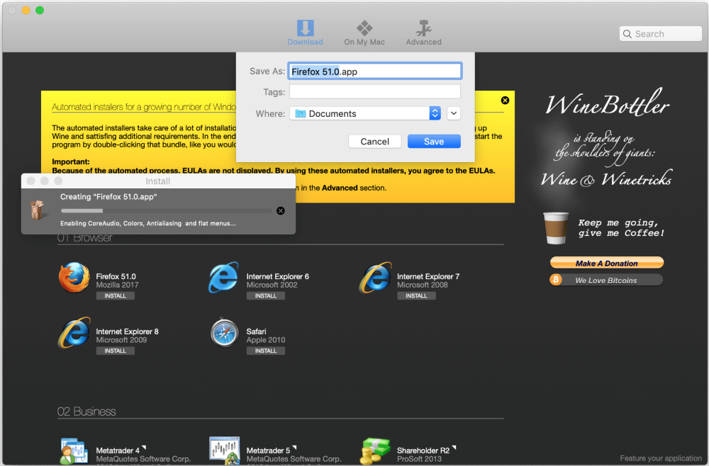Click the Search field
This screenshot has width=709, height=466.
660,34
